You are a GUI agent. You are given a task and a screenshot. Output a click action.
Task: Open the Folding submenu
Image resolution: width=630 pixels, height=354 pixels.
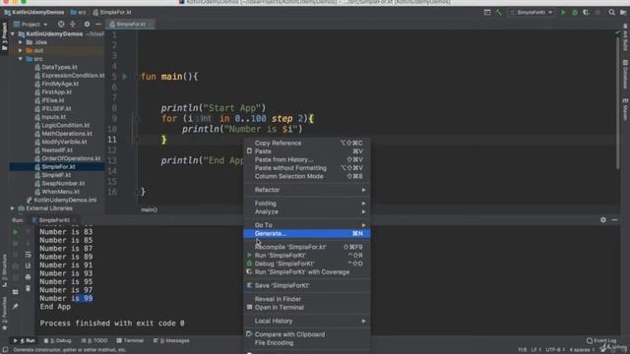tap(307, 204)
